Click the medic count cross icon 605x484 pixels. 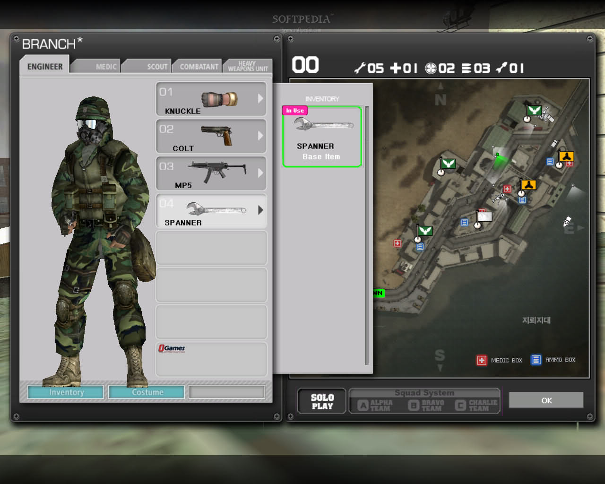395,68
